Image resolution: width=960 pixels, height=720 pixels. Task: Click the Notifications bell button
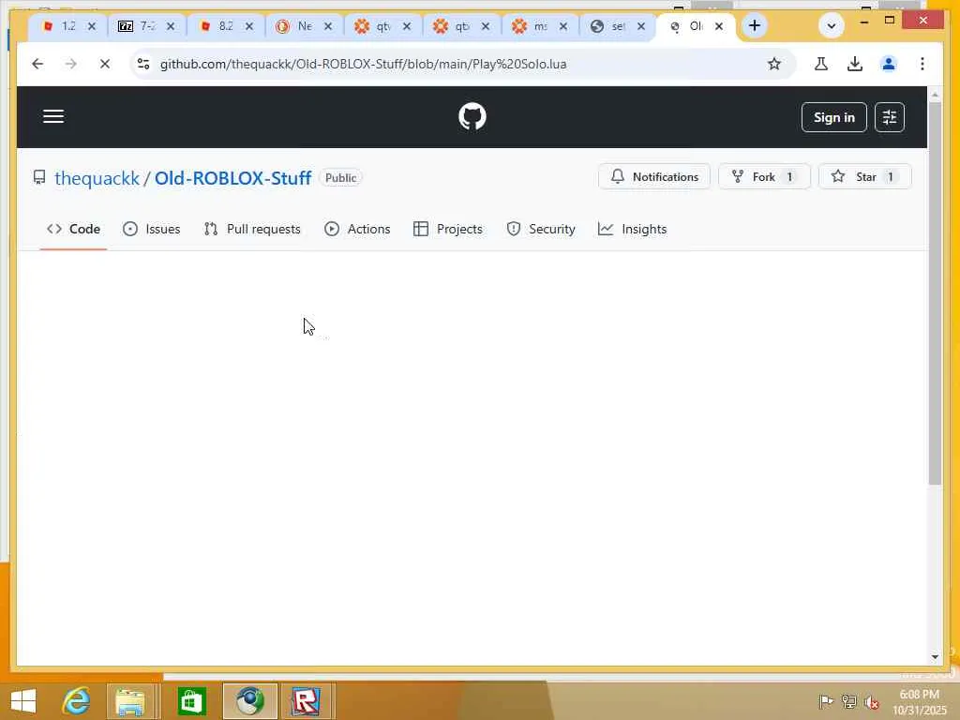point(653,176)
